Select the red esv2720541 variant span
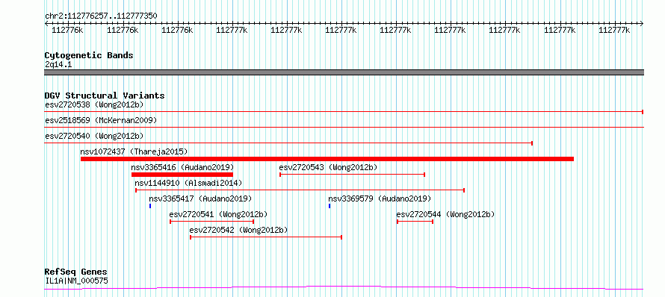Viewport: 665px width, 297px height. [x=211, y=222]
